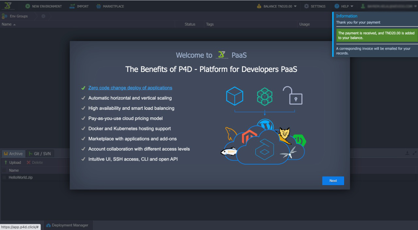Switch to the Archive tab

point(13,154)
